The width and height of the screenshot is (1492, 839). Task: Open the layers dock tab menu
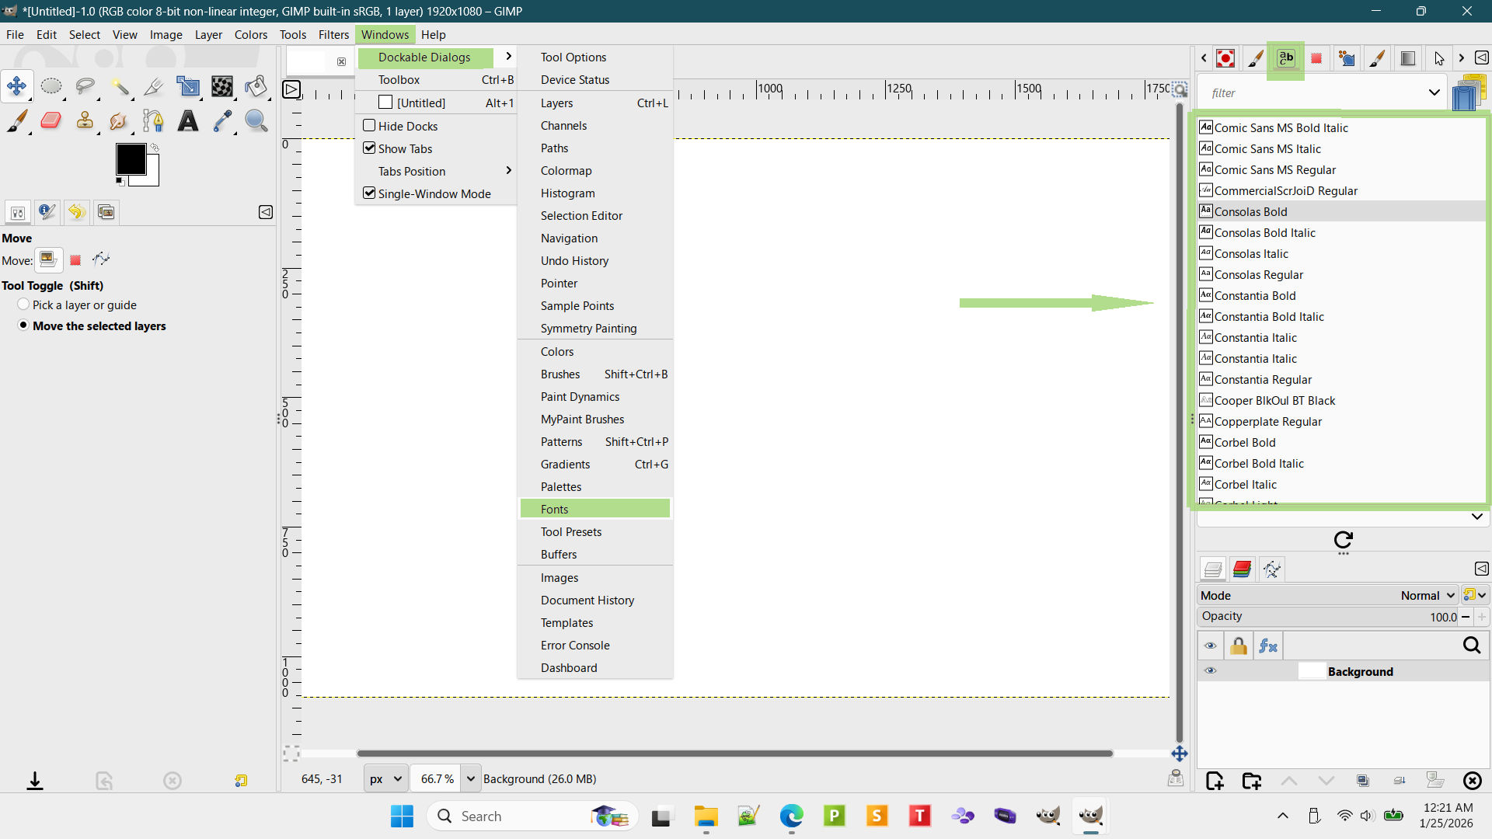coord(1482,569)
